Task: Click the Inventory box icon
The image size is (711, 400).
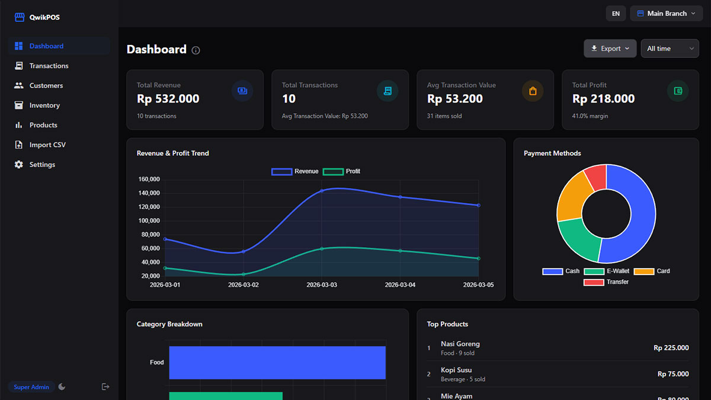Action: (18, 105)
